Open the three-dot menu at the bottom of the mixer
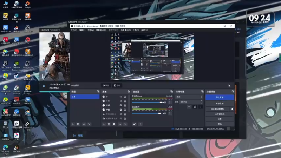This screenshot has height=158, width=281. (x=140, y=124)
